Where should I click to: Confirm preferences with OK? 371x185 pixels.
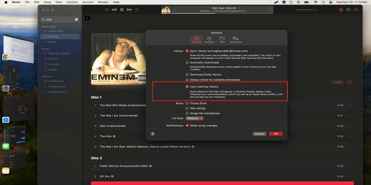(276, 134)
